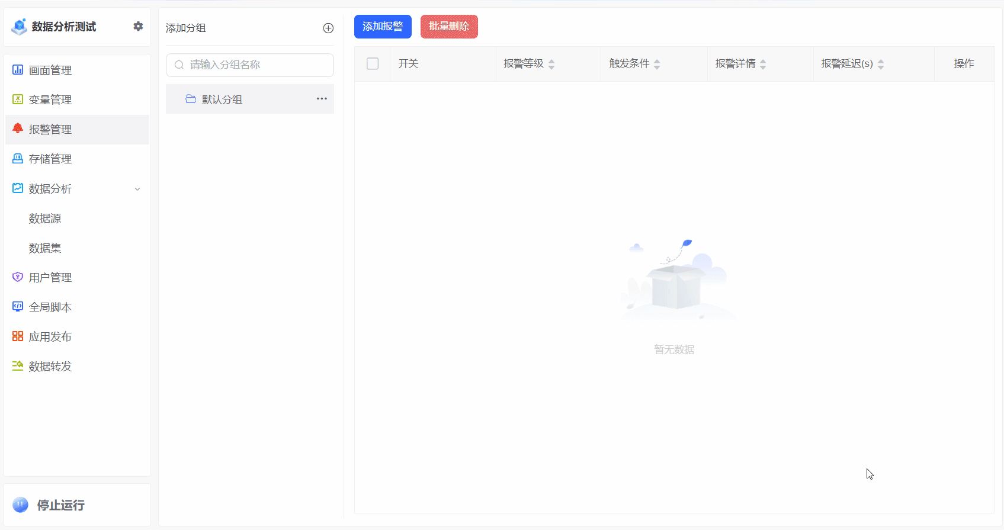1004x530 pixels.
Task: Sort by 触发条件 column arrows
Action: pos(657,64)
